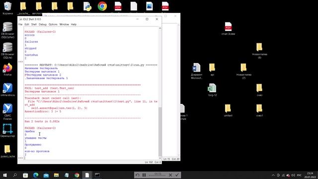This screenshot has height=179, width=318.
Task: Select the счёт1 folder on desktop
Action: (x=259, y=110)
